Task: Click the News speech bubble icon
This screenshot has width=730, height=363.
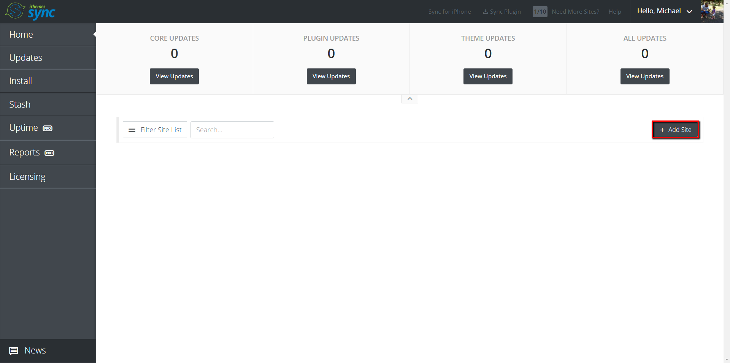Action: [14, 351]
